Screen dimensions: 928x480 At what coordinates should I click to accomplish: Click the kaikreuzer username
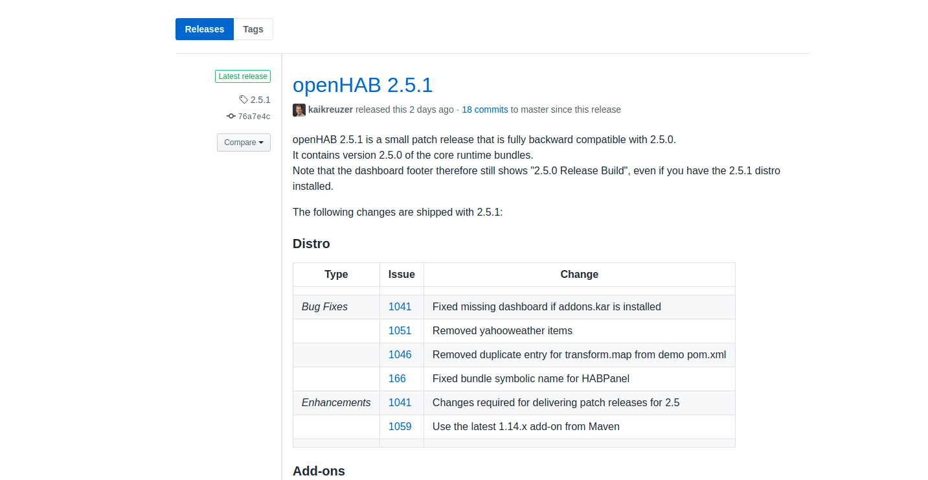(330, 109)
